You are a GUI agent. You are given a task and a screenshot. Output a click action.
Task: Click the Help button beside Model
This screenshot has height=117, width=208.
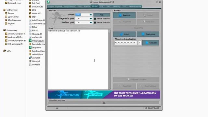click(x=102, y=15)
